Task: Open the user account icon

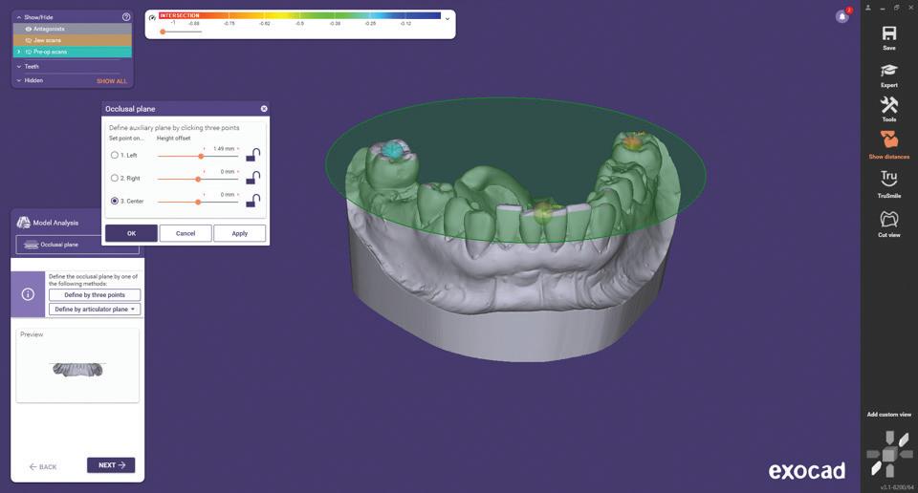Action: tap(868, 8)
